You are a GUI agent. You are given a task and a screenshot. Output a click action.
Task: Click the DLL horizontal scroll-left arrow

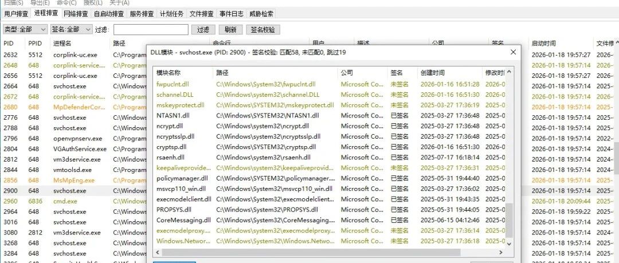tap(158, 252)
